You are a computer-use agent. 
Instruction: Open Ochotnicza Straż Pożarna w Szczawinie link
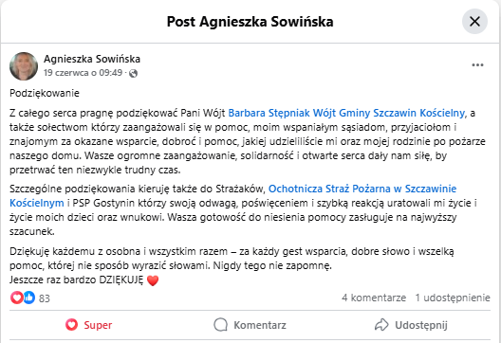(362, 189)
